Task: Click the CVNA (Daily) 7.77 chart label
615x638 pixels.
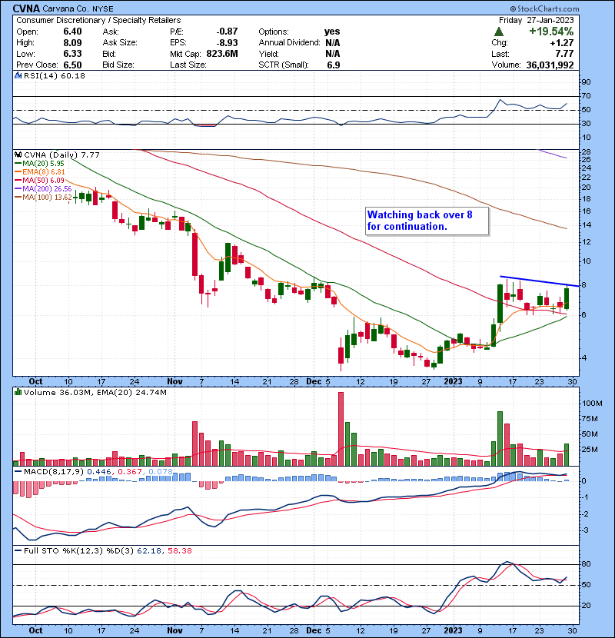Action: tap(61, 155)
